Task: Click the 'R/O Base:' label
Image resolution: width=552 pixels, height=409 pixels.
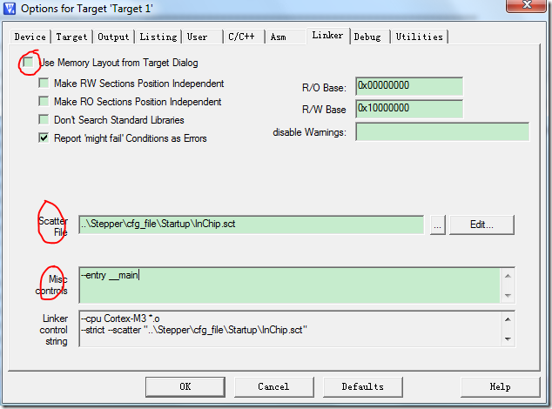Action: pos(324,88)
